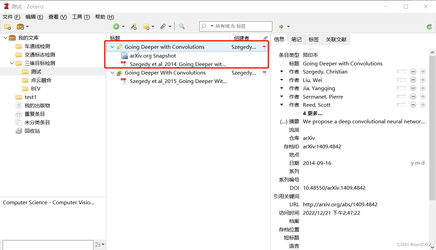Select Szegedy et al_2014 PDF attachment
Image resolution: width=436 pixels, height=250 pixels.
point(178,64)
